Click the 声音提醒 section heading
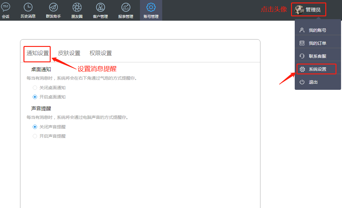This screenshot has height=208, width=342. (41, 108)
